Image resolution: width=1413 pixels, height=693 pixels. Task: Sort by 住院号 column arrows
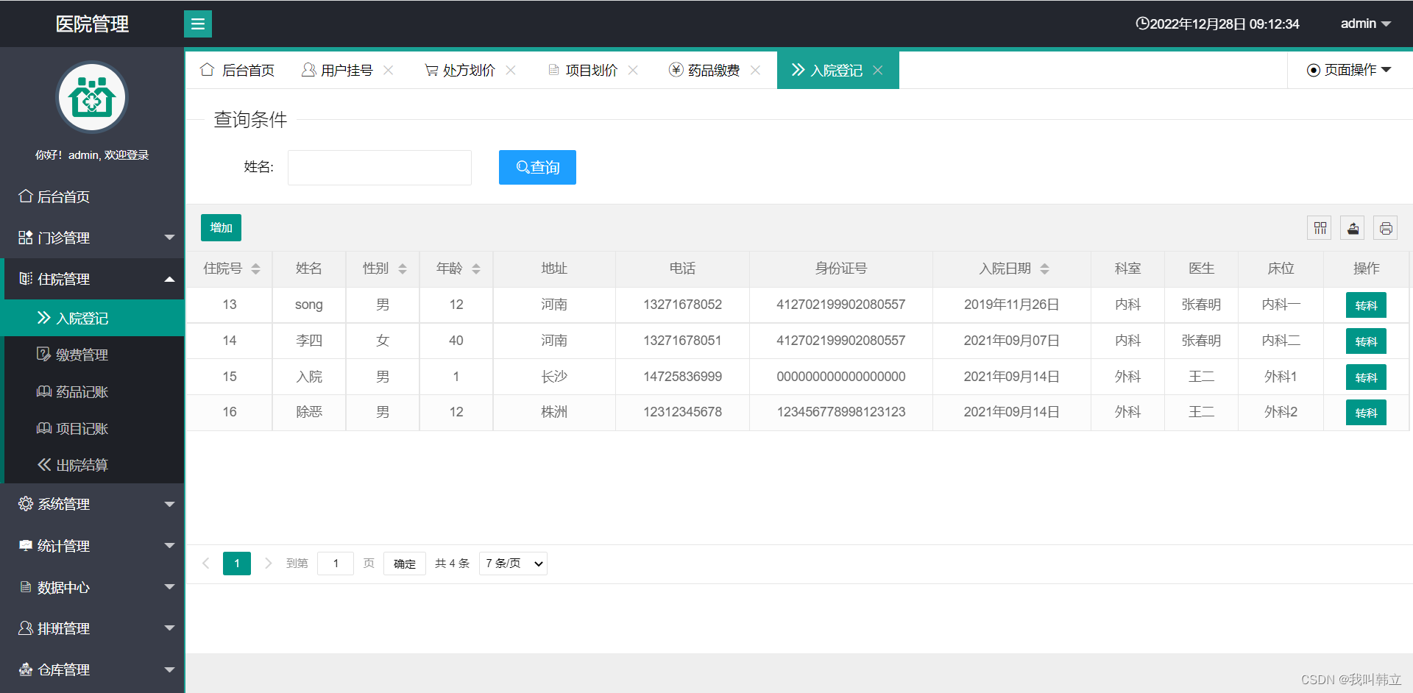(255, 269)
